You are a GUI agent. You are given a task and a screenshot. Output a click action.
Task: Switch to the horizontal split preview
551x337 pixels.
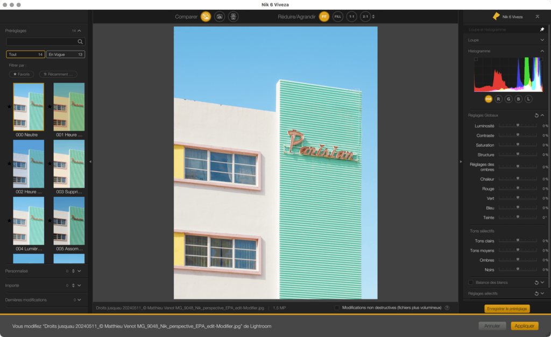[x=234, y=17]
